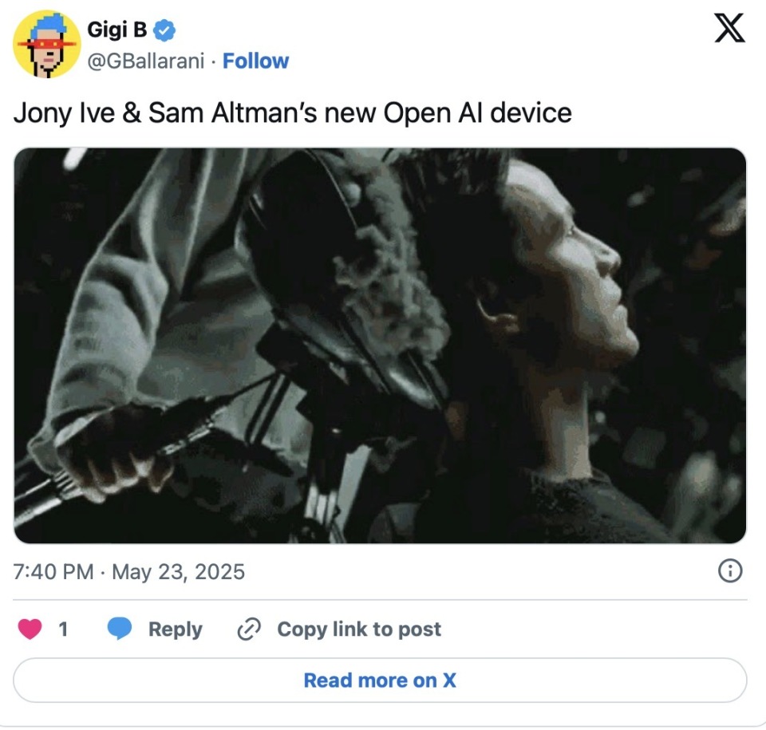Image resolution: width=766 pixels, height=730 pixels.
Task: Follow the @GBallarani account
Action: 255,61
